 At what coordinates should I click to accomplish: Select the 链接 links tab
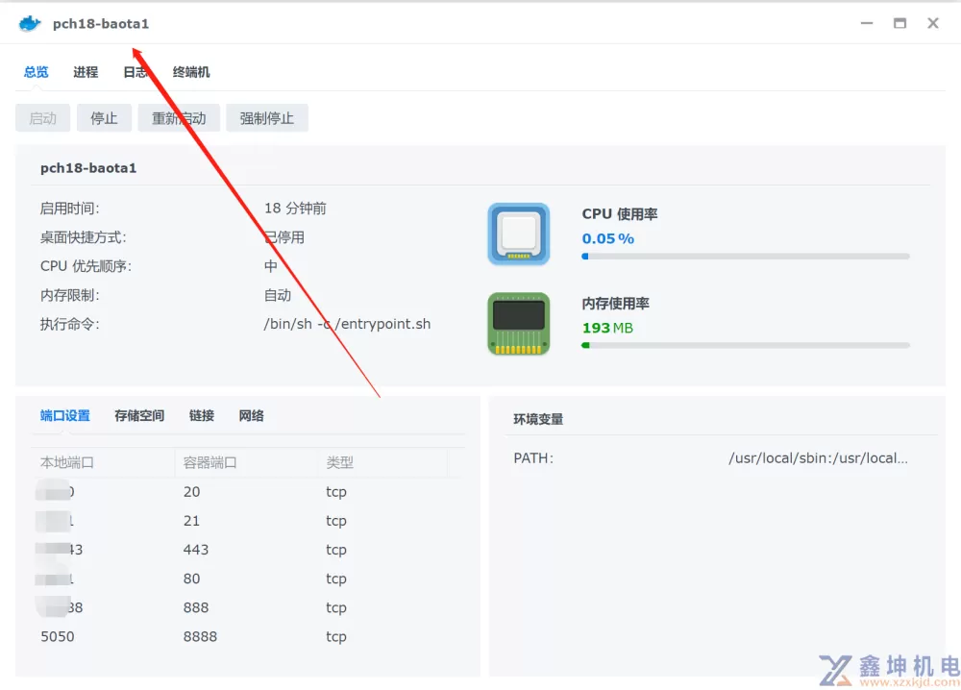pos(202,416)
